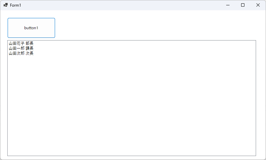Maximize the Form1 window

pyautogui.click(x=243, y=5)
